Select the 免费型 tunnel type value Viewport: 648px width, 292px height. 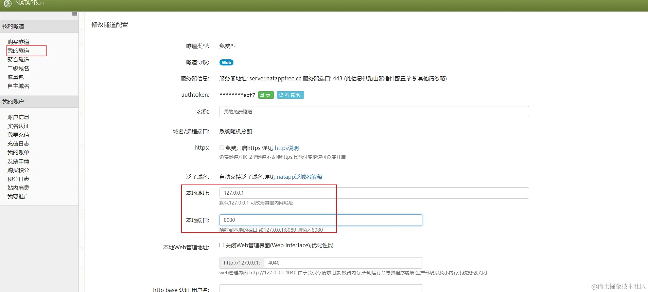(227, 46)
